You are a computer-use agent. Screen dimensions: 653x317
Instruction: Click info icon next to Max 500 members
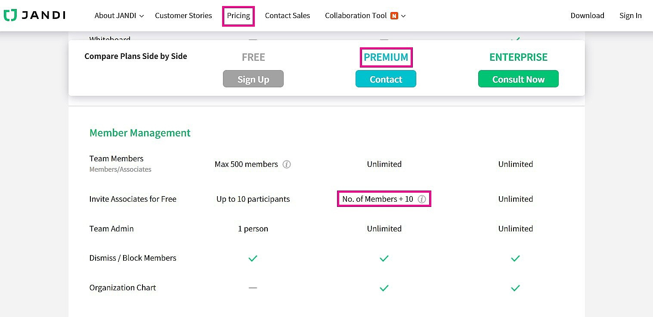(287, 164)
